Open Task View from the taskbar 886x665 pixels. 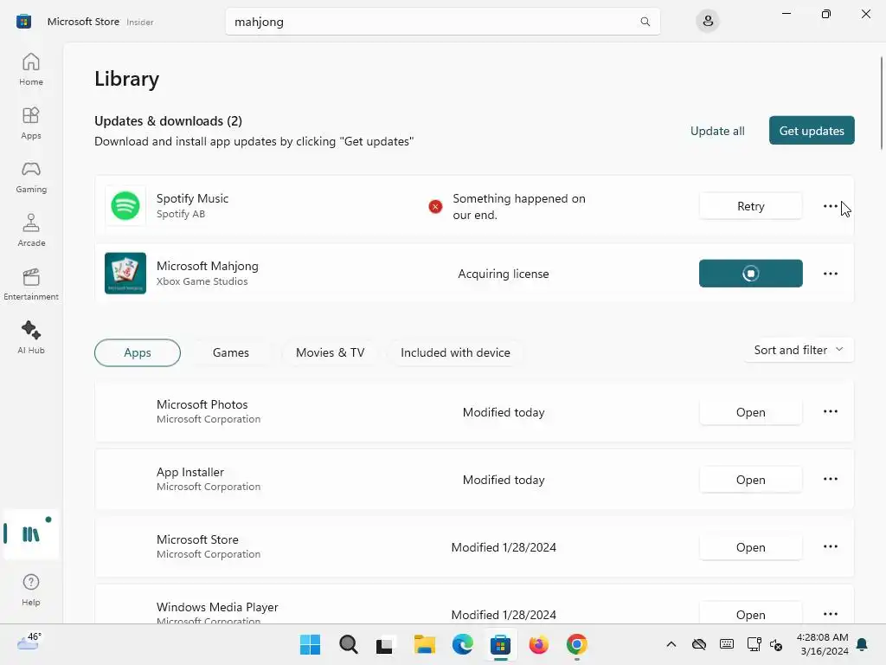click(x=385, y=644)
